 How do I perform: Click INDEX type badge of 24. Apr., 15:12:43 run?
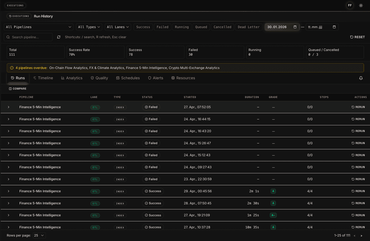click(x=120, y=155)
